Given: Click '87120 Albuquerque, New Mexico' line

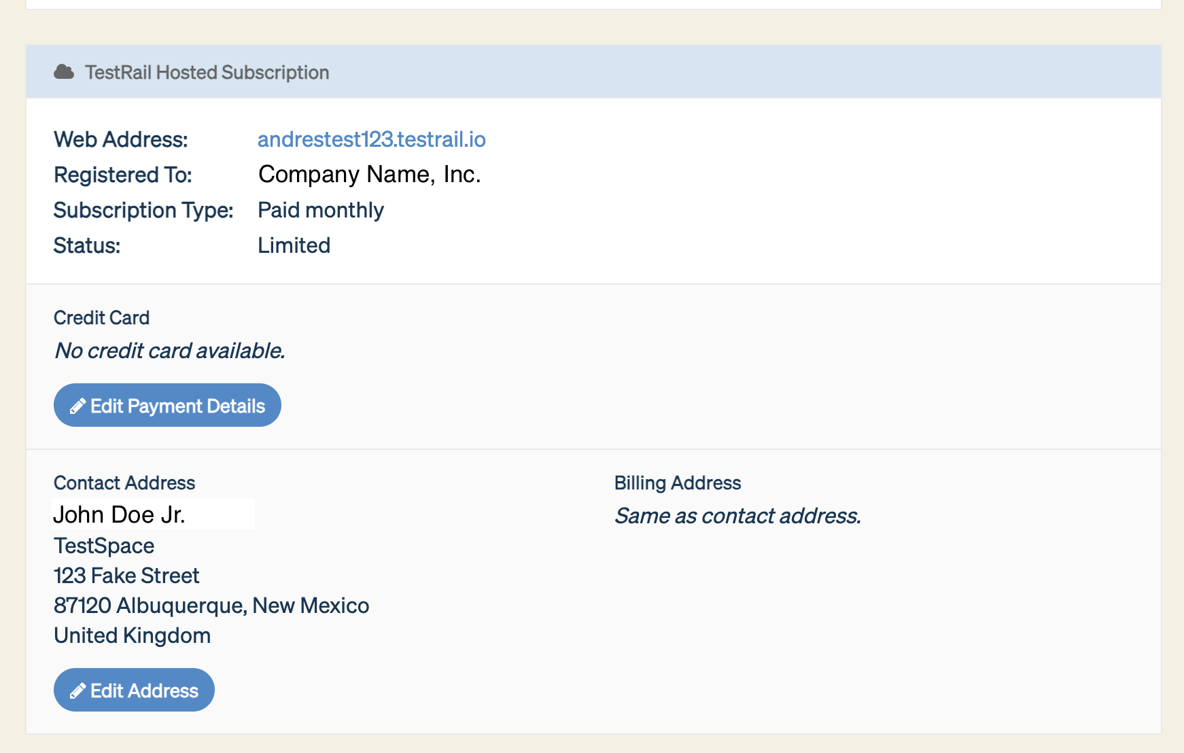Looking at the screenshot, I should click(211, 606).
